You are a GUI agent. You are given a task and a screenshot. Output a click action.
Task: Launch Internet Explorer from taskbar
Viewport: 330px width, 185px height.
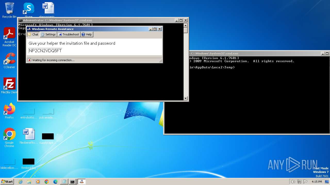tap(20, 182)
